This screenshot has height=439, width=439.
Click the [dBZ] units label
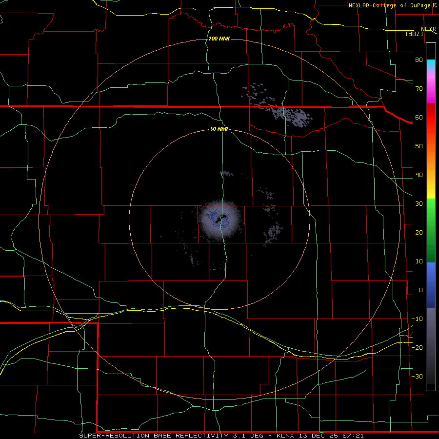(414, 34)
